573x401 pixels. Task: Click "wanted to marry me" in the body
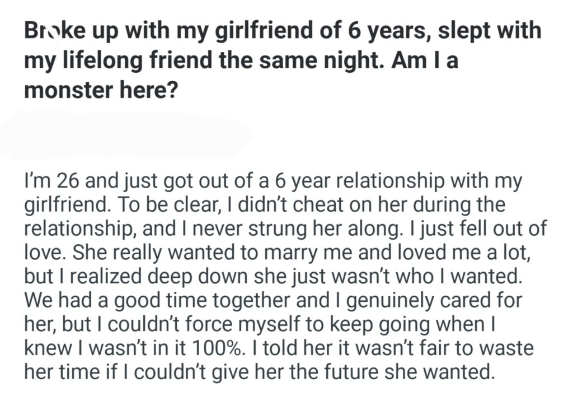(264, 252)
